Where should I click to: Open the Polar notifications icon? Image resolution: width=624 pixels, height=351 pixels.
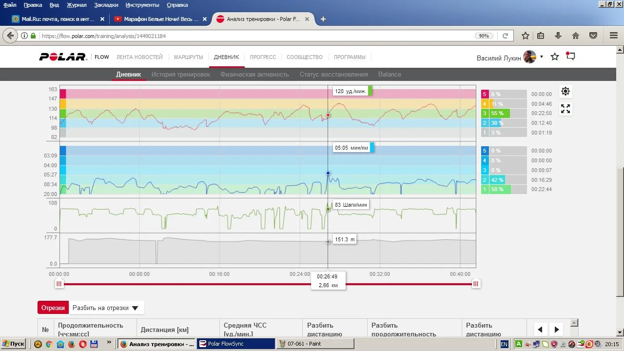570,57
